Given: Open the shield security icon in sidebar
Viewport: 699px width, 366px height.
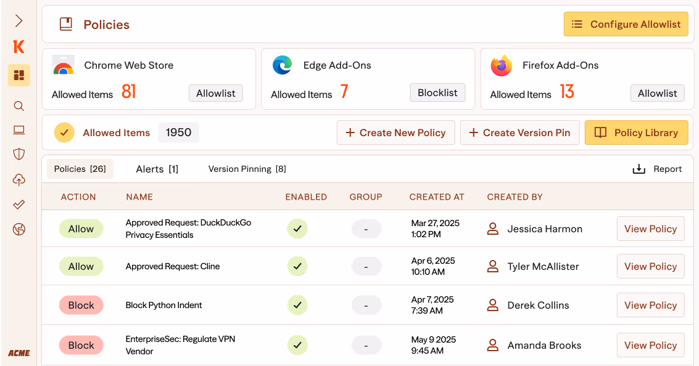Looking at the screenshot, I should click(x=19, y=154).
